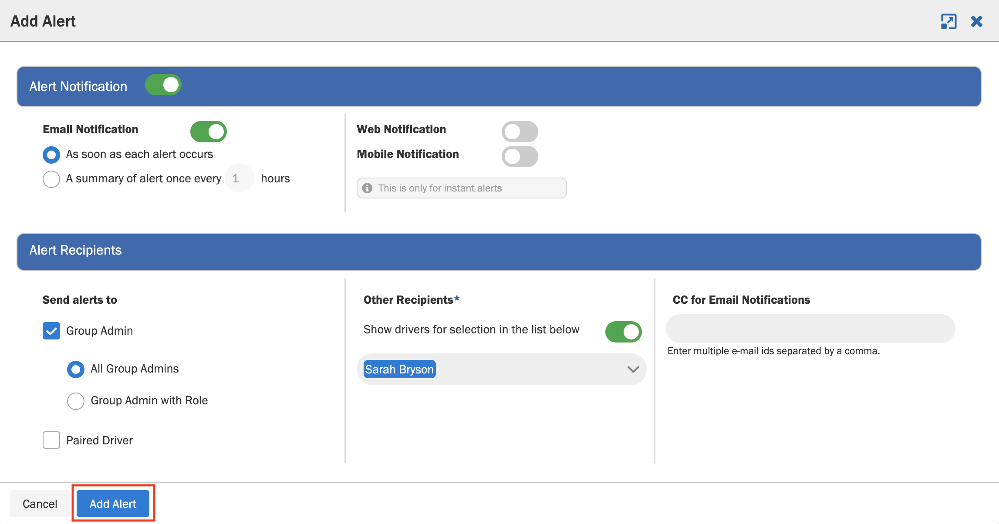Toggle off show drivers for selection switch
Screen dimensions: 999x524
click(x=624, y=332)
